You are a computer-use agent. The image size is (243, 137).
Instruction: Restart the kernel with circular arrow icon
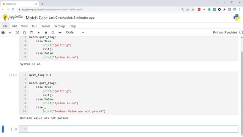click(x=53, y=33)
